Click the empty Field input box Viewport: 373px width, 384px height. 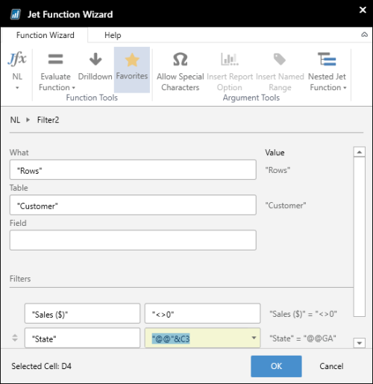[133, 240]
